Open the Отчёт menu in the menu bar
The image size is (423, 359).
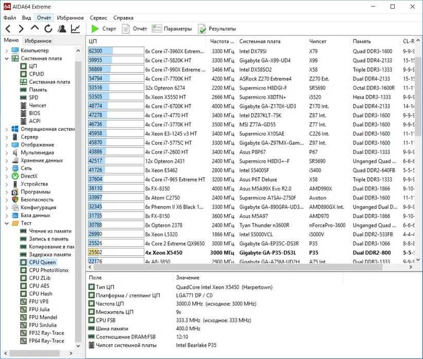44,18
